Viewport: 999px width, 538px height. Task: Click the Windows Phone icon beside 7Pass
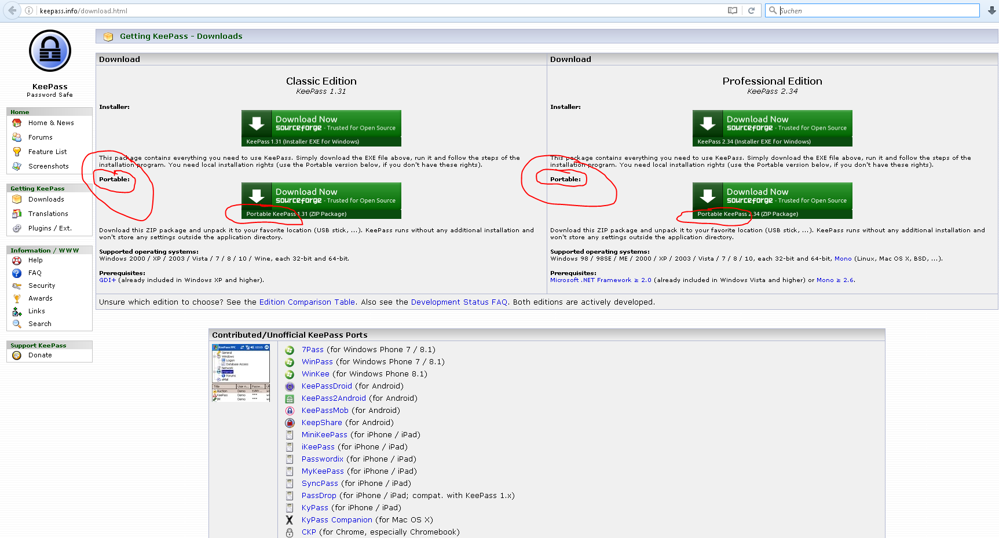click(x=290, y=350)
